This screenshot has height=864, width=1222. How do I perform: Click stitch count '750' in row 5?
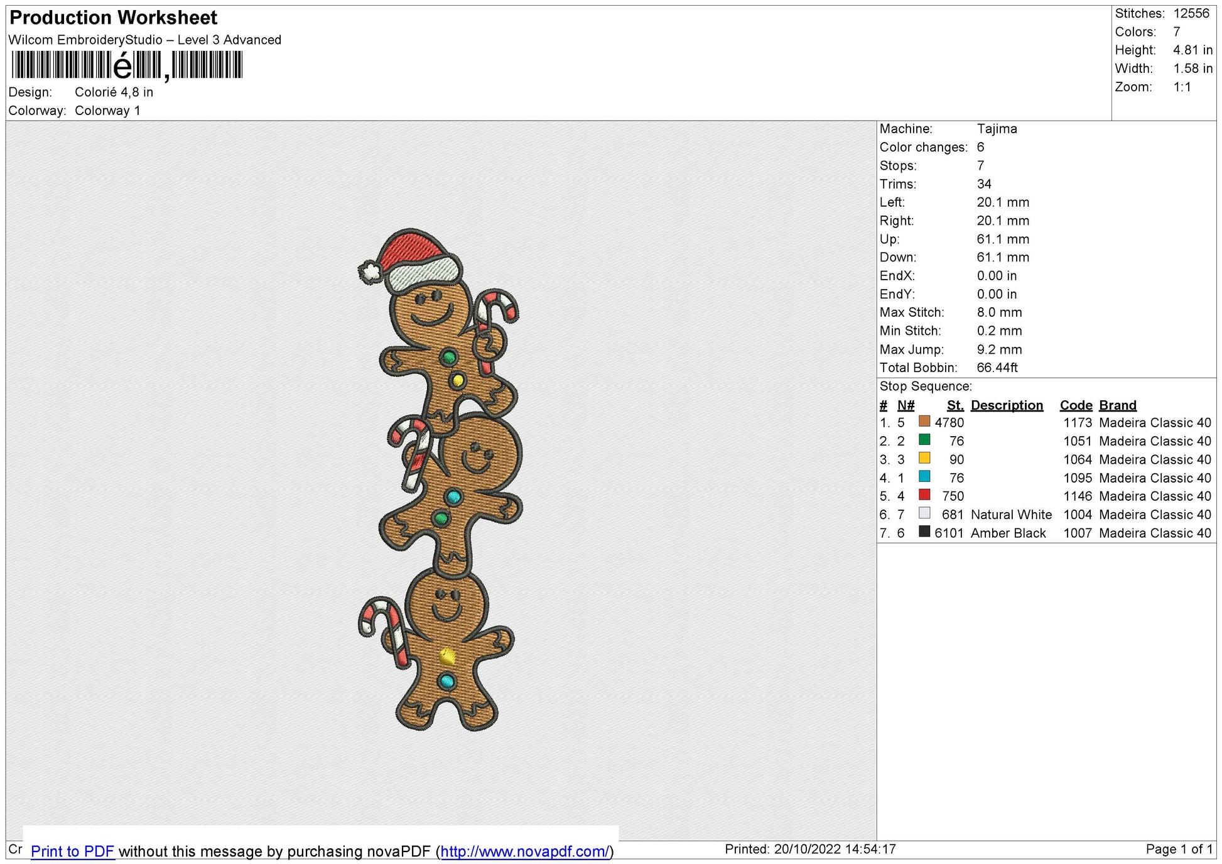pyautogui.click(x=953, y=496)
